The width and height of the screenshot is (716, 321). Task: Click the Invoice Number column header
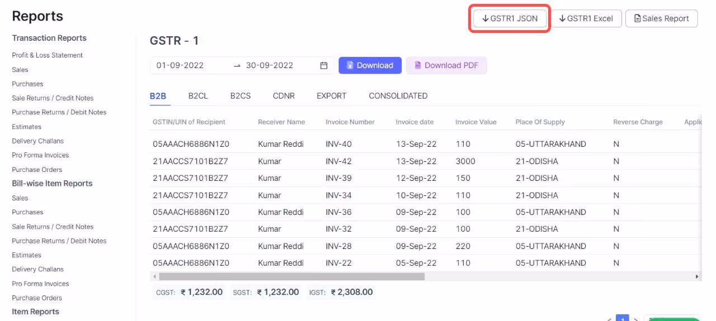coord(350,122)
